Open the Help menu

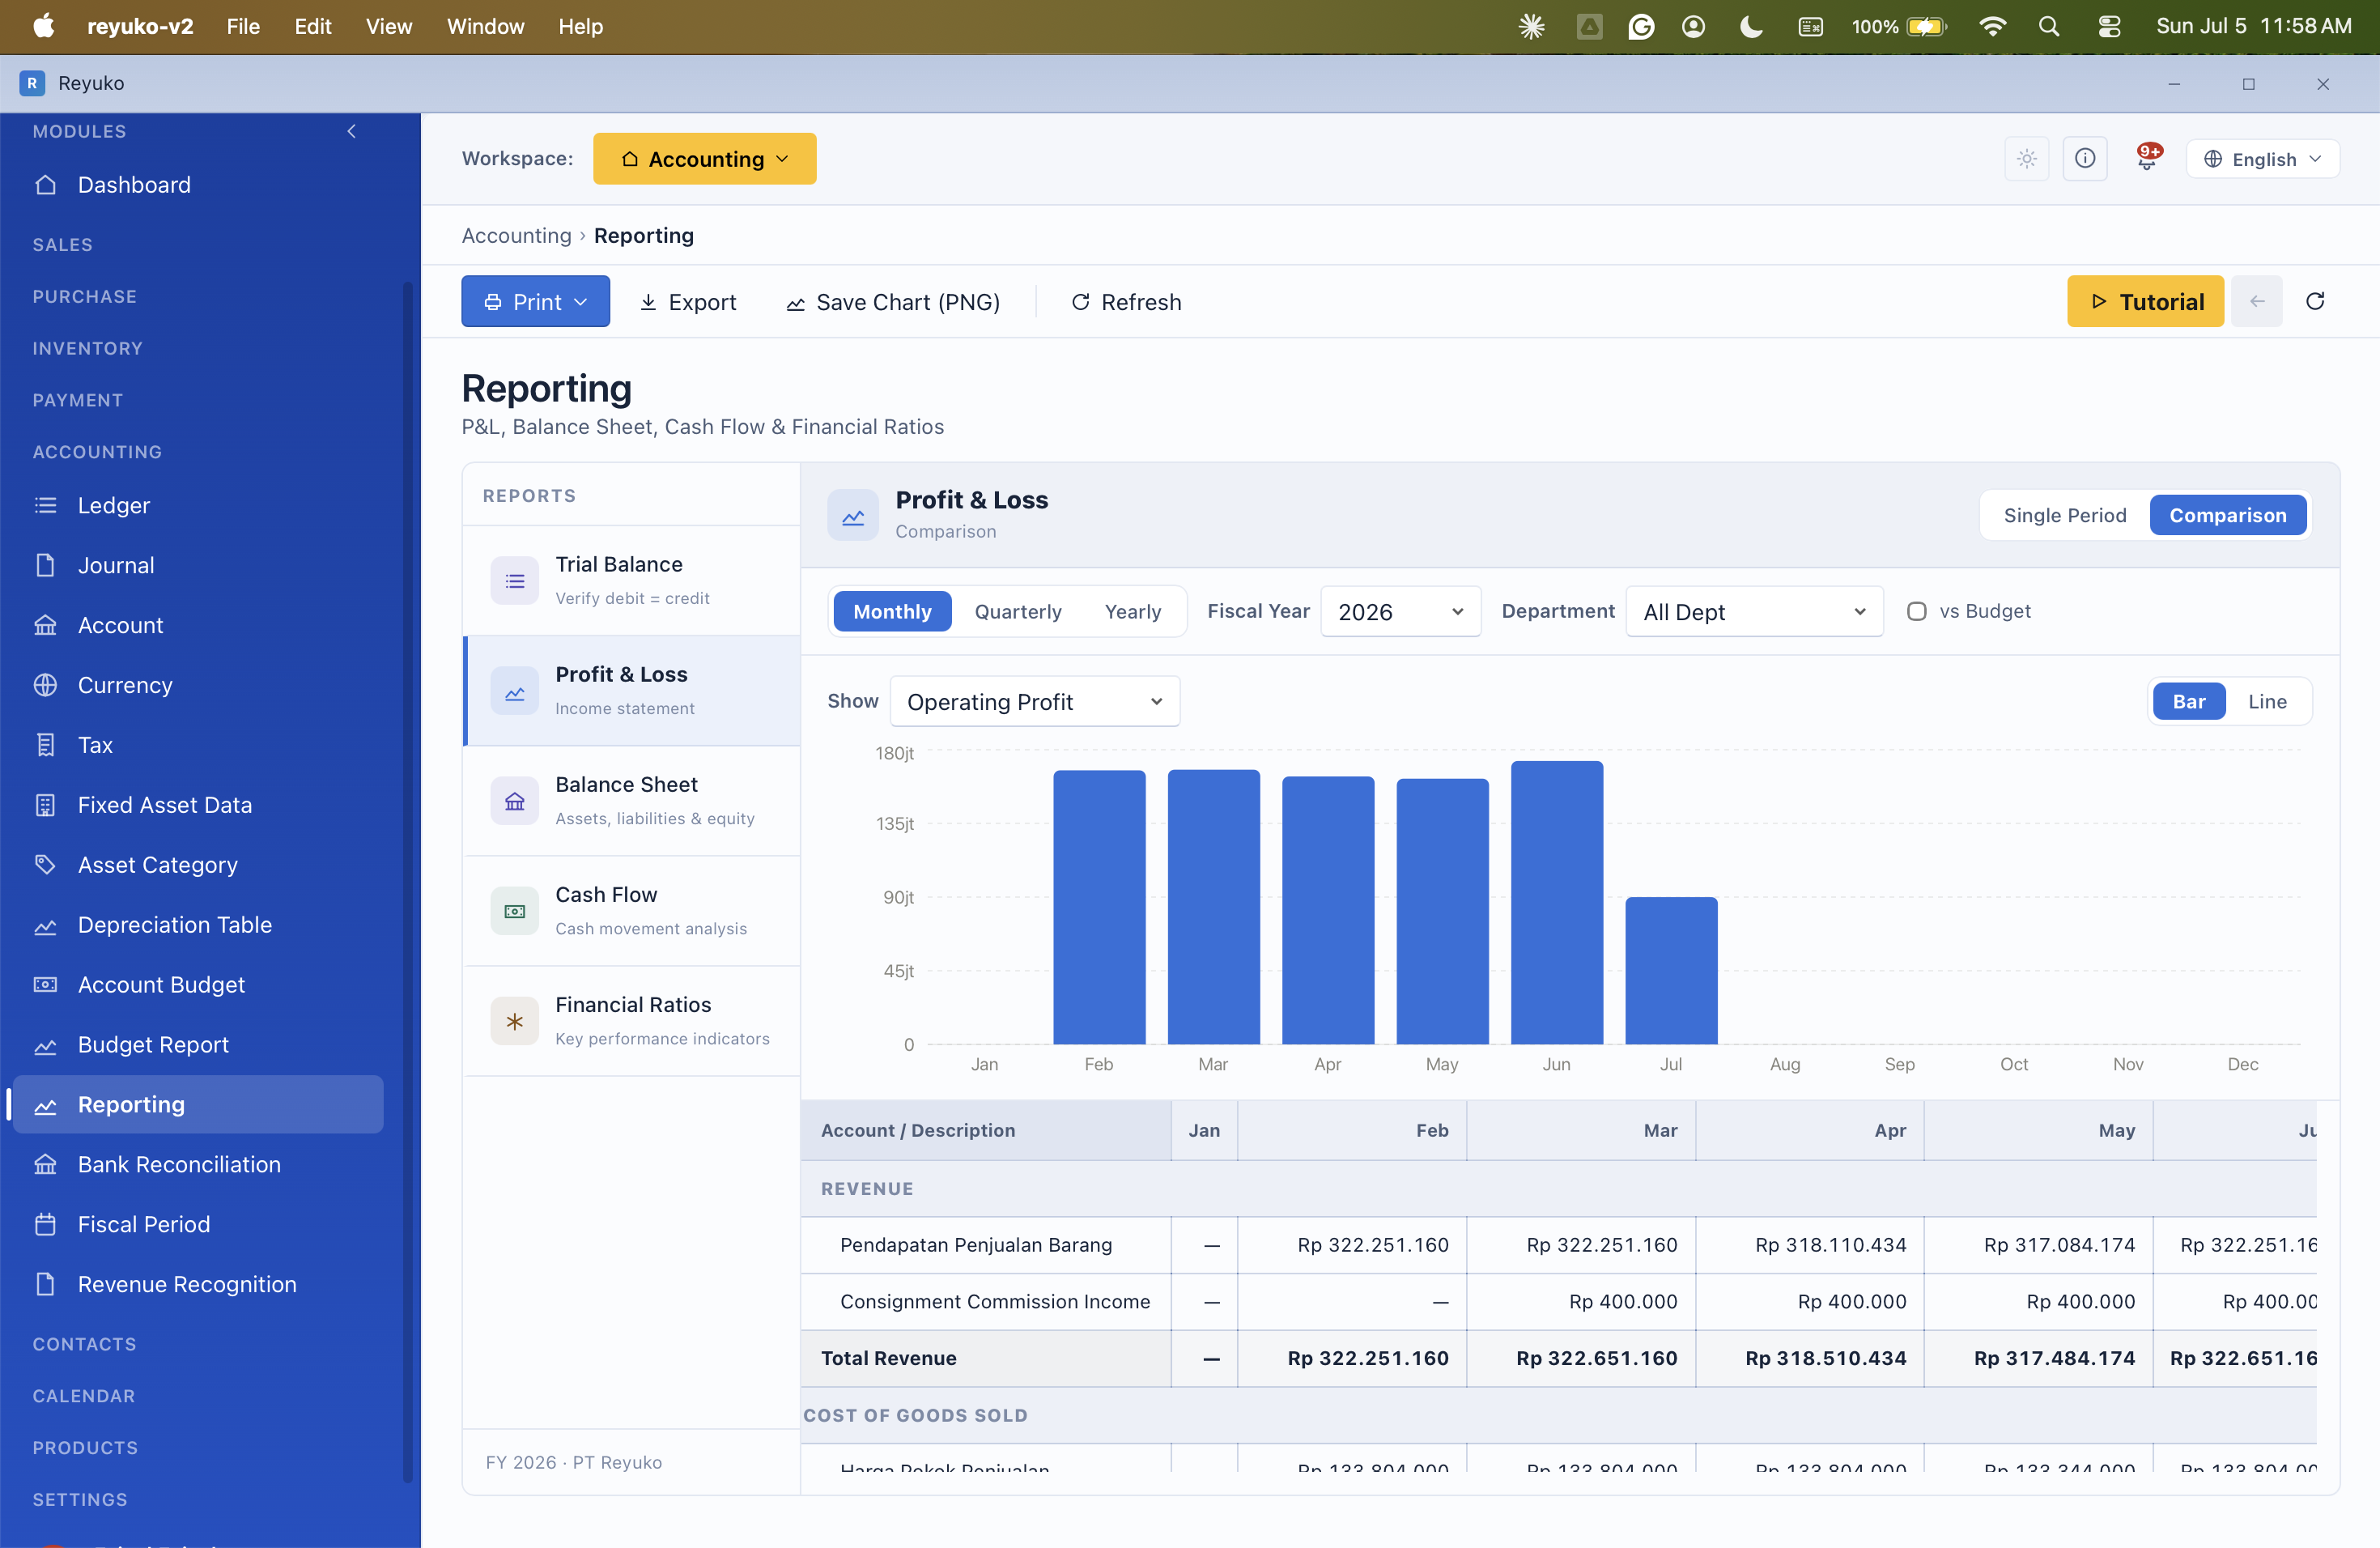[580, 27]
